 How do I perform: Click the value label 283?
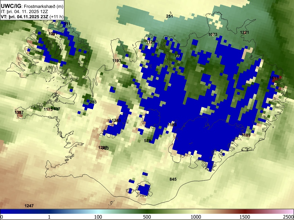(x=93, y=102)
